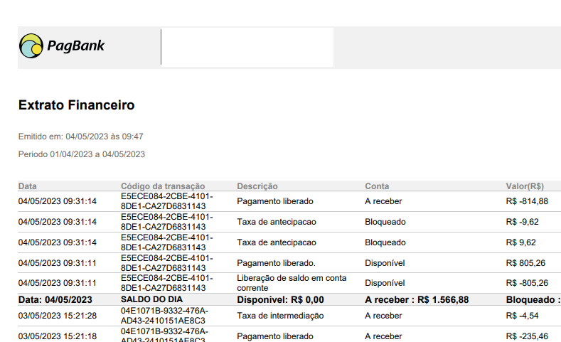Click the SALDO DO DIA label
The height and width of the screenshot is (342, 561).
tap(151, 300)
